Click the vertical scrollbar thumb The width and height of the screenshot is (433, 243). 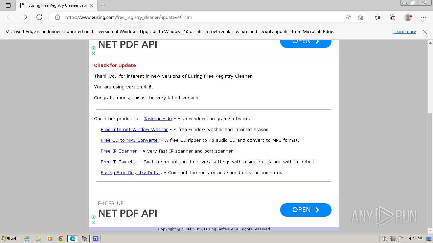pyautogui.click(x=430, y=170)
